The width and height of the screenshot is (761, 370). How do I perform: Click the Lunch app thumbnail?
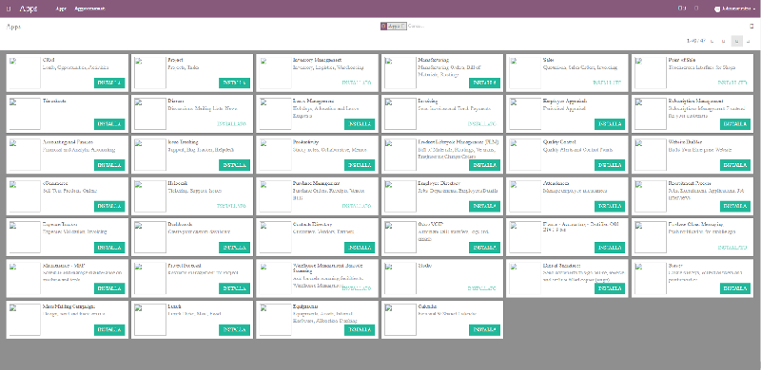pyautogui.click(x=149, y=320)
